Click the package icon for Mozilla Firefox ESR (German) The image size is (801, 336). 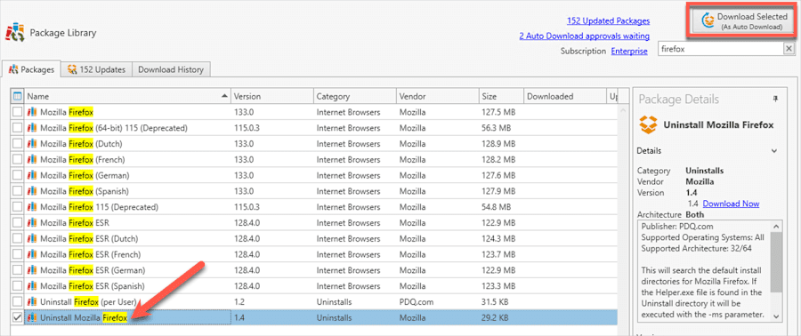tap(32, 269)
